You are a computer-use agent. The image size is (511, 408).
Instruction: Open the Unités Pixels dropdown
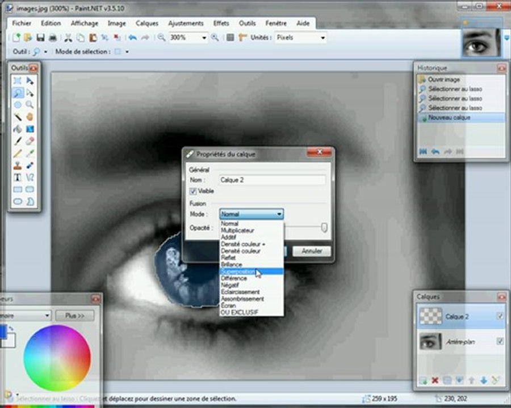pyautogui.click(x=322, y=38)
